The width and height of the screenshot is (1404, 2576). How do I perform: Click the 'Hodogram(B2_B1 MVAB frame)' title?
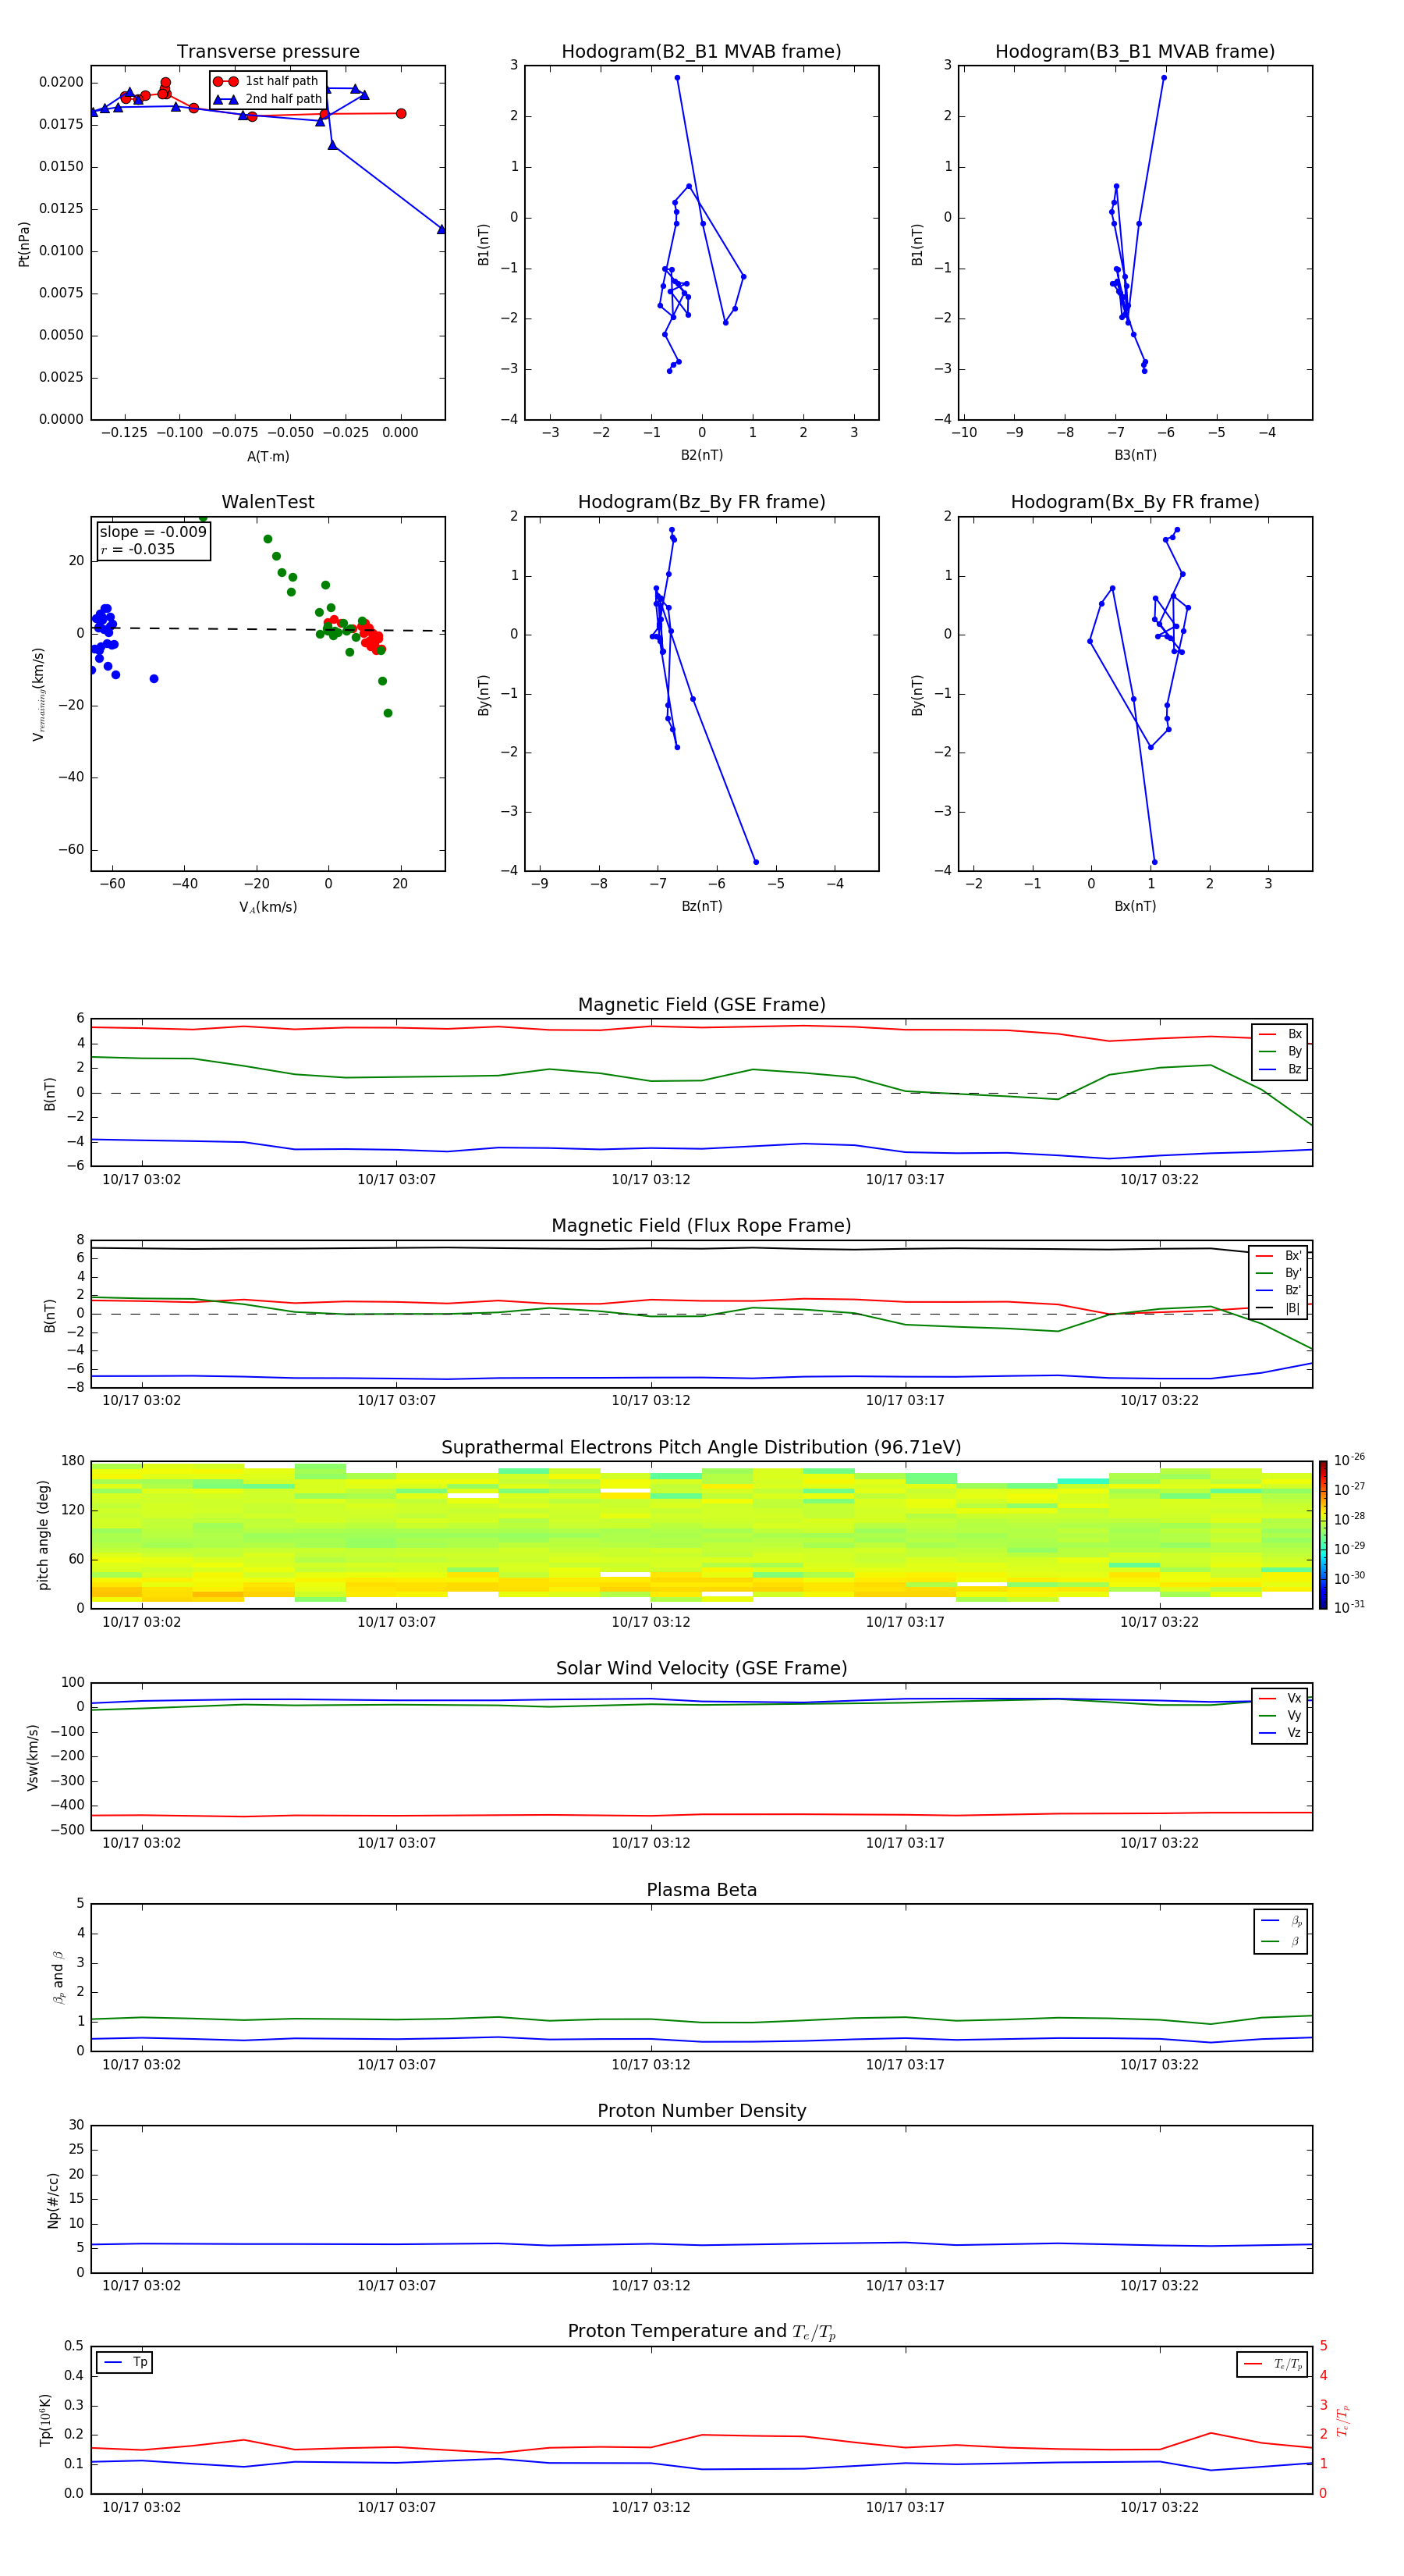point(701,52)
